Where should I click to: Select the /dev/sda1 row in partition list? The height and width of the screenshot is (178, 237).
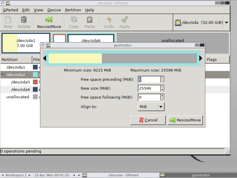(20, 67)
